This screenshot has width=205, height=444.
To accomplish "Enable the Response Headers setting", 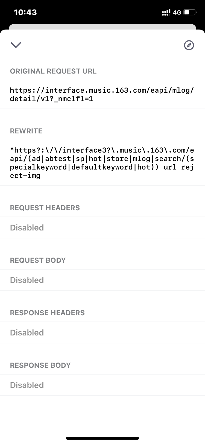I will pos(27,332).
